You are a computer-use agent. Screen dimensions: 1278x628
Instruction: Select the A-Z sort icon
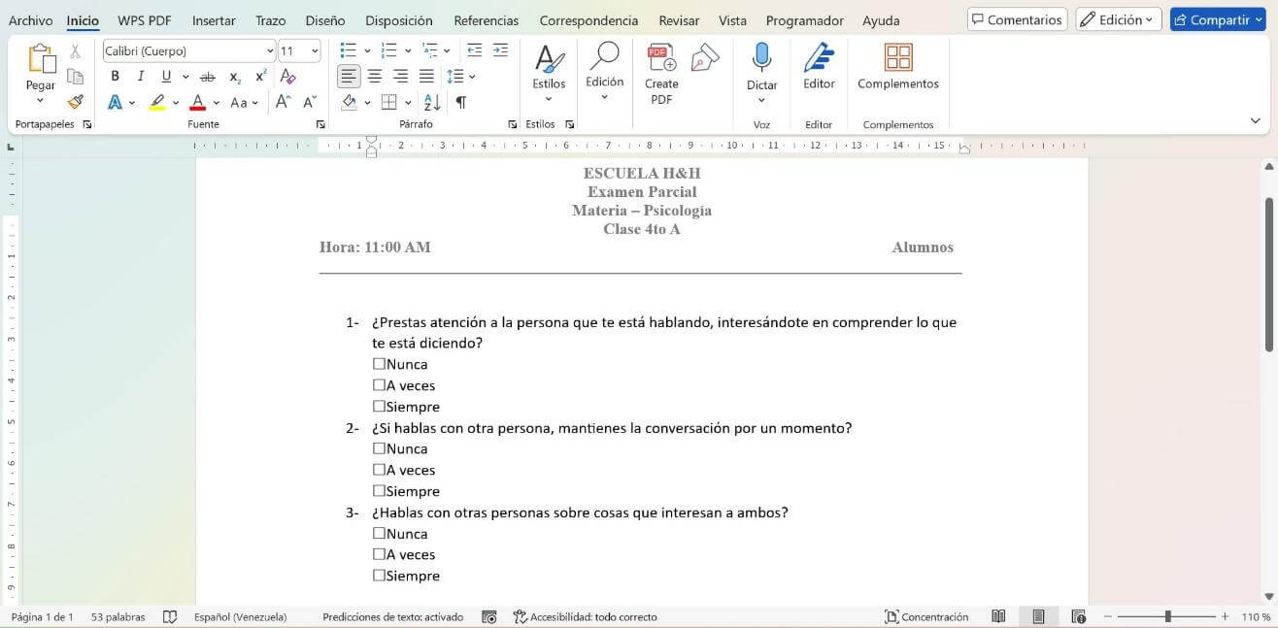tap(430, 102)
